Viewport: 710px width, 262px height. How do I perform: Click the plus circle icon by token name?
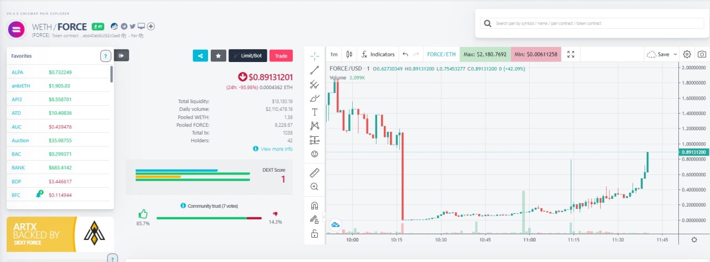click(x=151, y=26)
